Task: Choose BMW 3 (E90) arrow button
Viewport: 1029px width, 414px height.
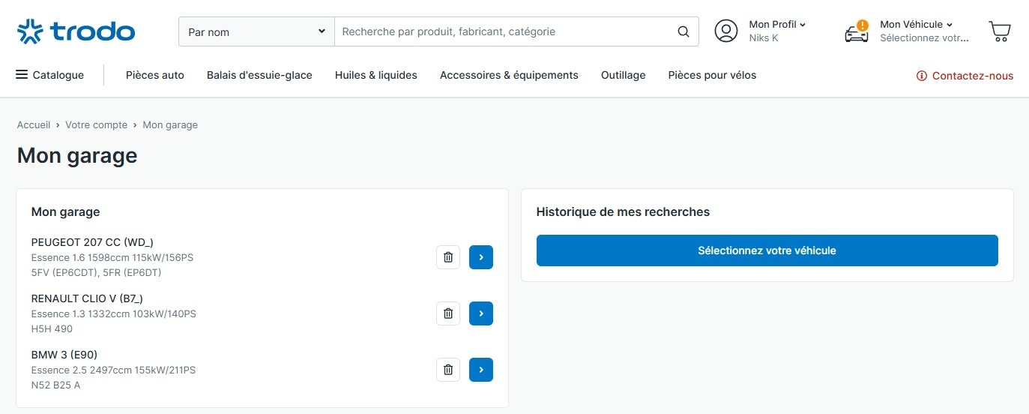Action: click(x=481, y=370)
